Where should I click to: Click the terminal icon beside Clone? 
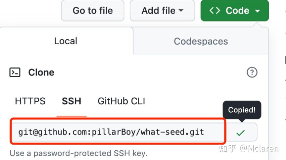click(x=15, y=72)
